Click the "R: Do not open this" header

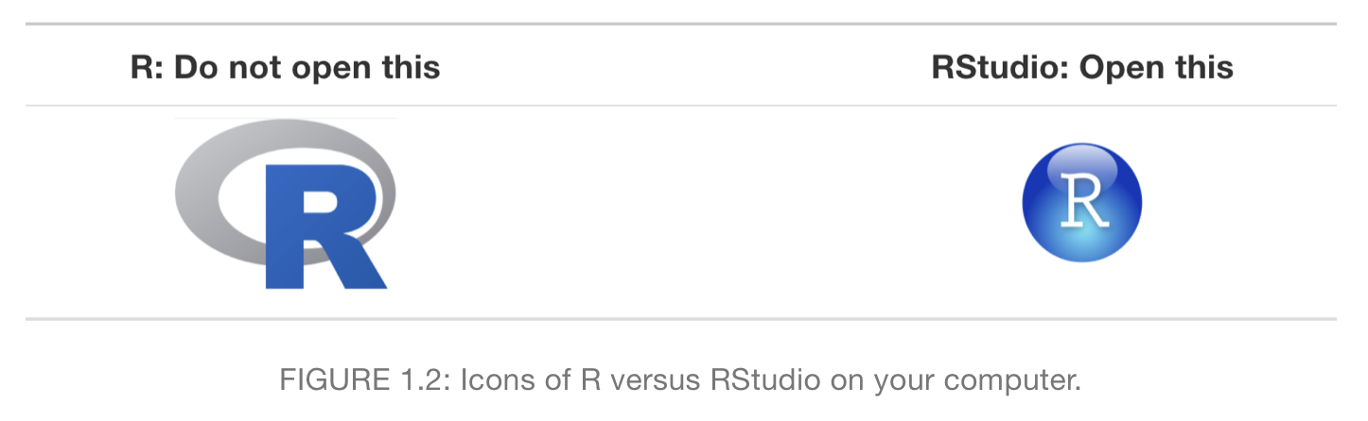pyautogui.click(x=285, y=68)
